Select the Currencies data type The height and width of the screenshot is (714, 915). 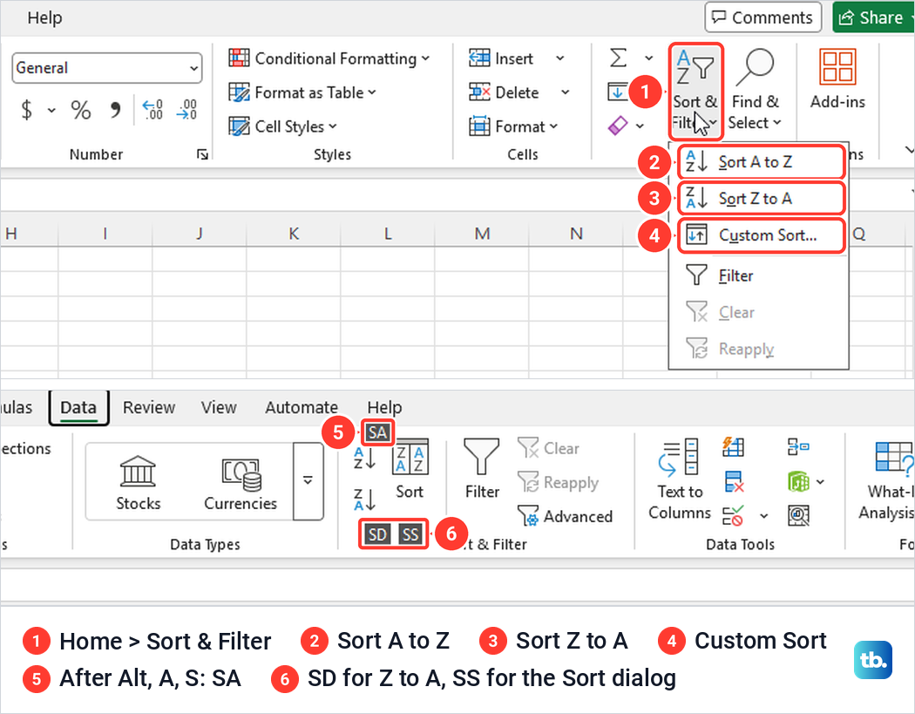pyautogui.click(x=241, y=483)
